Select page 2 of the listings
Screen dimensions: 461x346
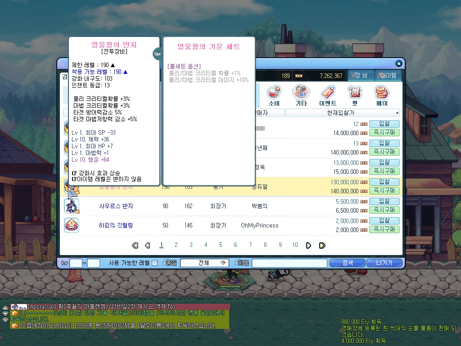click(x=176, y=245)
